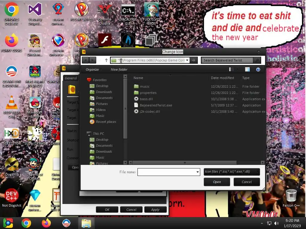The width and height of the screenshot is (306, 229).
Task: Click the Search Bejeweled Twist box
Action: click(227, 60)
